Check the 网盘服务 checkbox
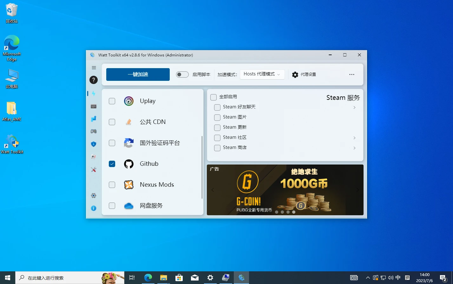Image resolution: width=453 pixels, height=284 pixels. [x=112, y=206]
